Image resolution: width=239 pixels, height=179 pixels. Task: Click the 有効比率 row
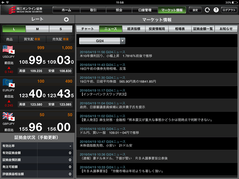[37, 146]
